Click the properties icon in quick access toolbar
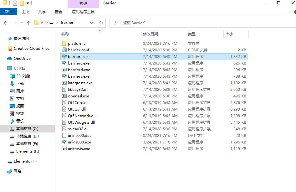This screenshot has height=192, width=296. tap(15, 3)
